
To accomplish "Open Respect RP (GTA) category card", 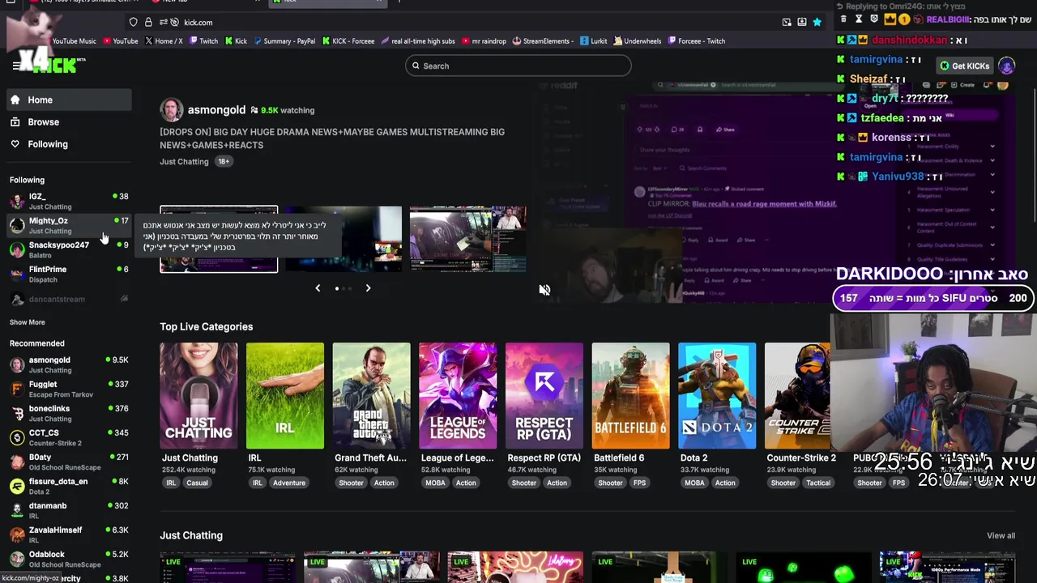I will 544,396.
